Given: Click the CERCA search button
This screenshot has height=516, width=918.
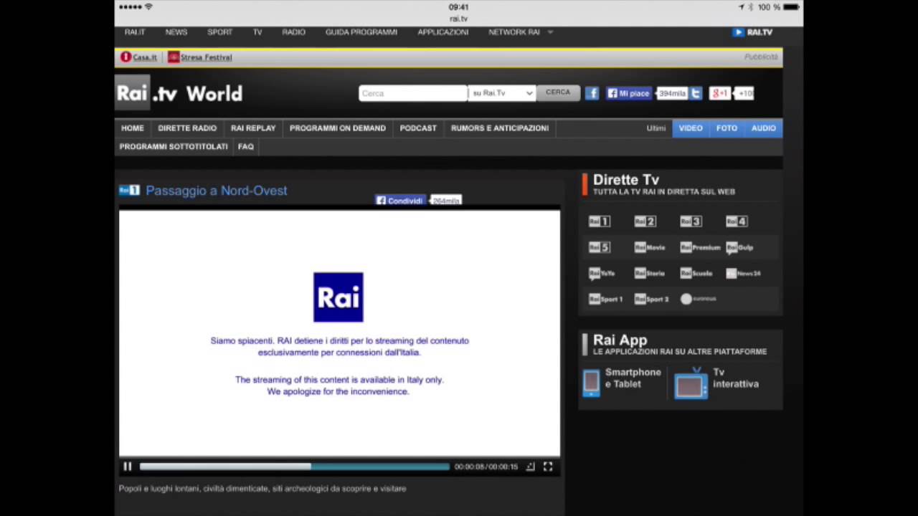Looking at the screenshot, I should (557, 92).
